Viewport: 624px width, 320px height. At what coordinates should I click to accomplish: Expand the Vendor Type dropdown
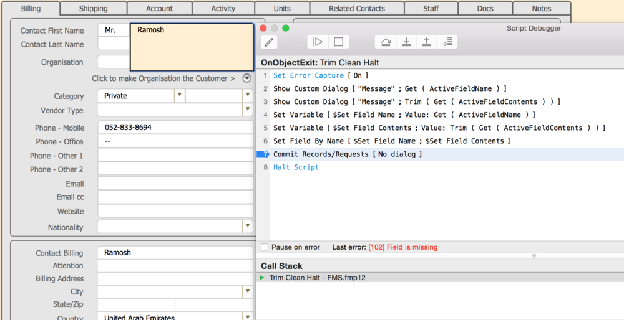247,110
